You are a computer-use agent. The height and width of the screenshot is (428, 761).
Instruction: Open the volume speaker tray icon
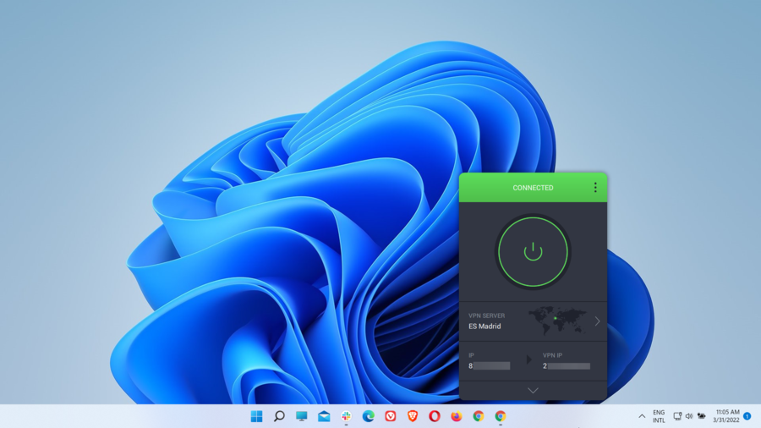point(689,416)
